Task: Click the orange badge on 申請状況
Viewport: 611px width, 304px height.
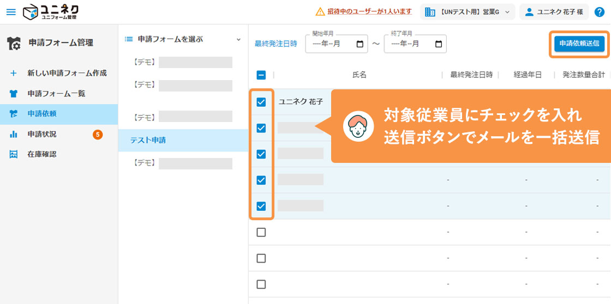Action: pyautogui.click(x=98, y=134)
